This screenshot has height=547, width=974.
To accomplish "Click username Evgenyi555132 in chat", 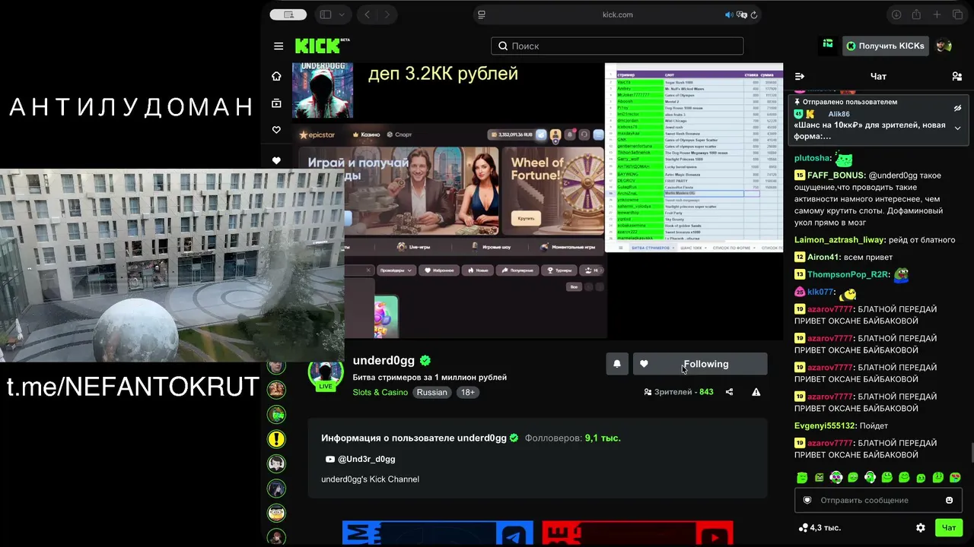I will [x=826, y=426].
